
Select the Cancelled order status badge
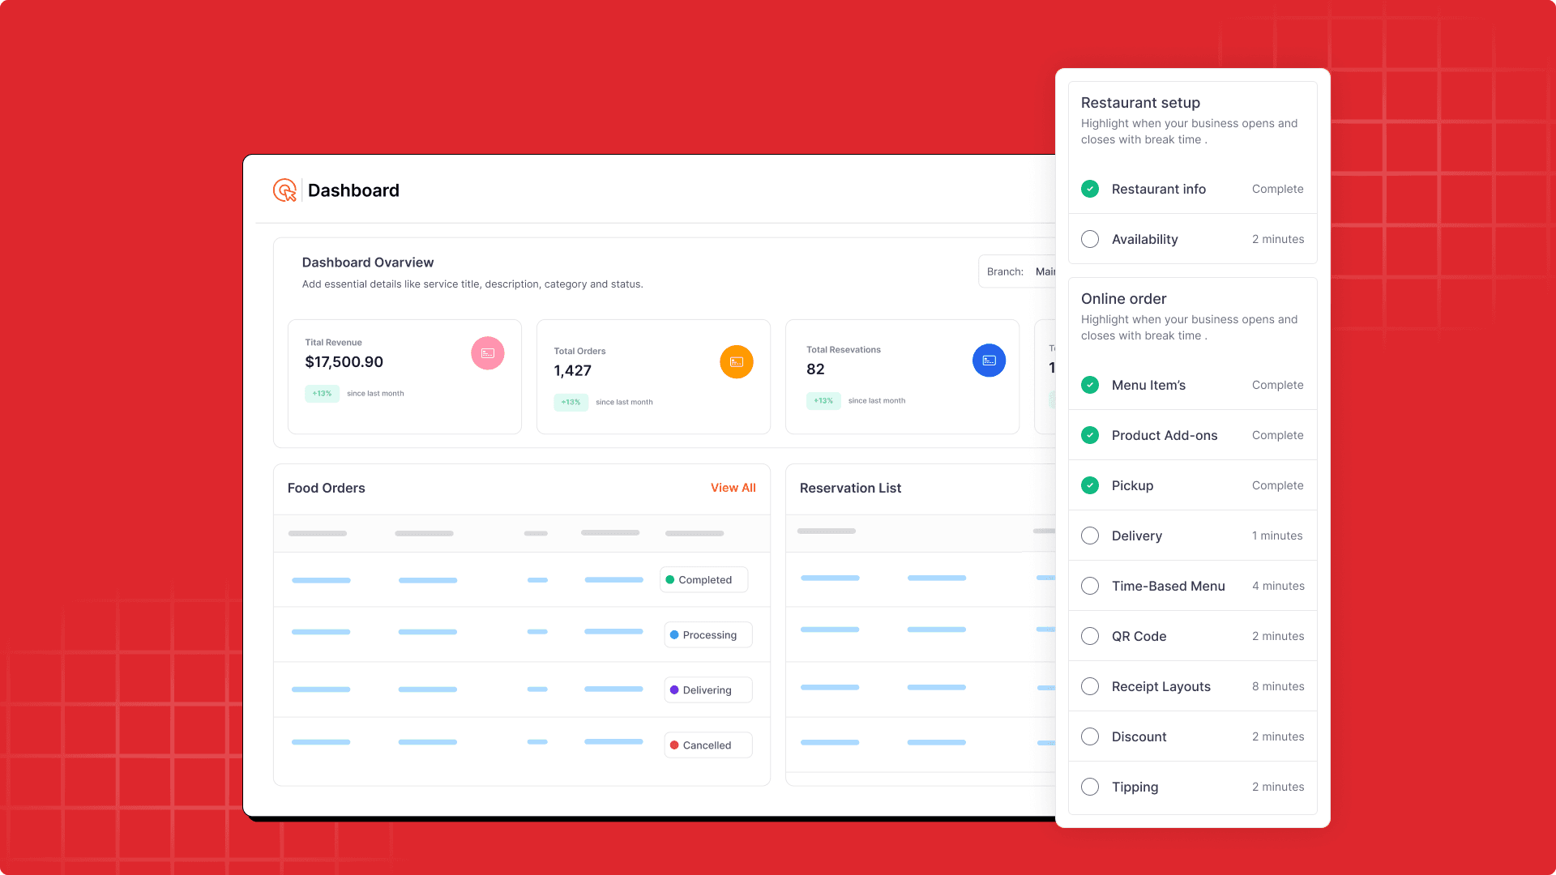point(708,745)
